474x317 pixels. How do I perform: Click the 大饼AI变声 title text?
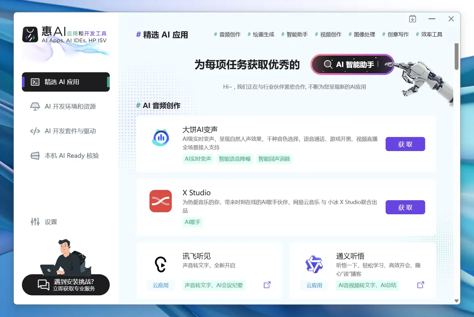[x=200, y=130]
